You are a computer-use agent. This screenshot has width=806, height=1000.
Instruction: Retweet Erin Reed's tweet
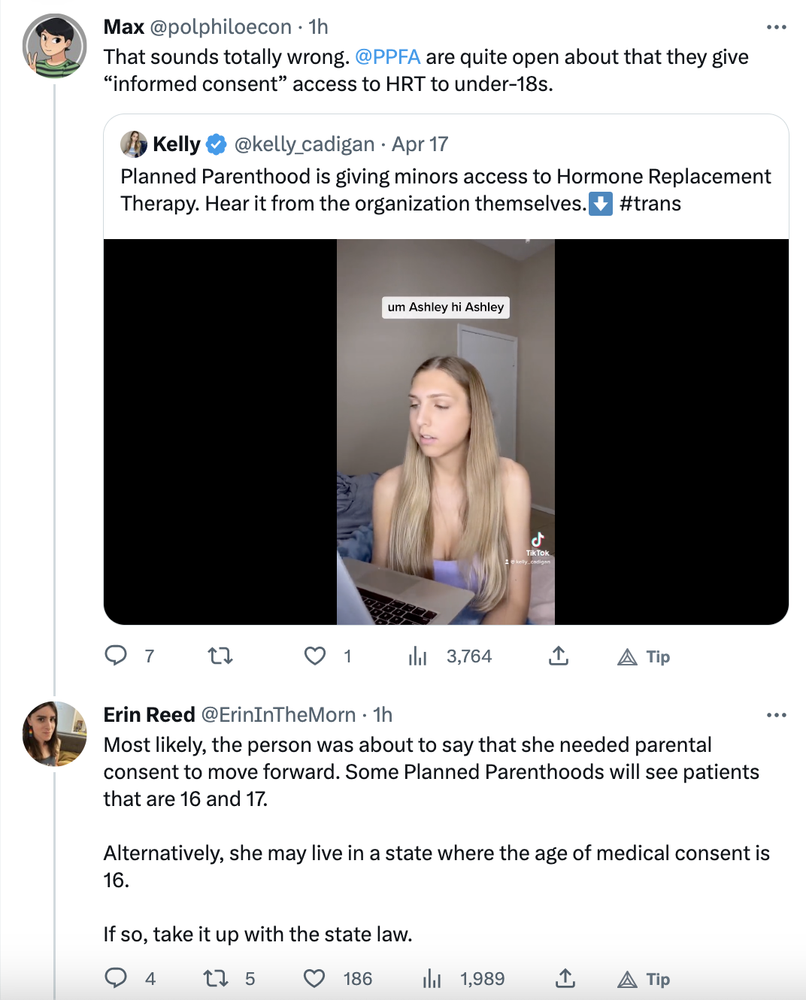pyautogui.click(x=216, y=978)
